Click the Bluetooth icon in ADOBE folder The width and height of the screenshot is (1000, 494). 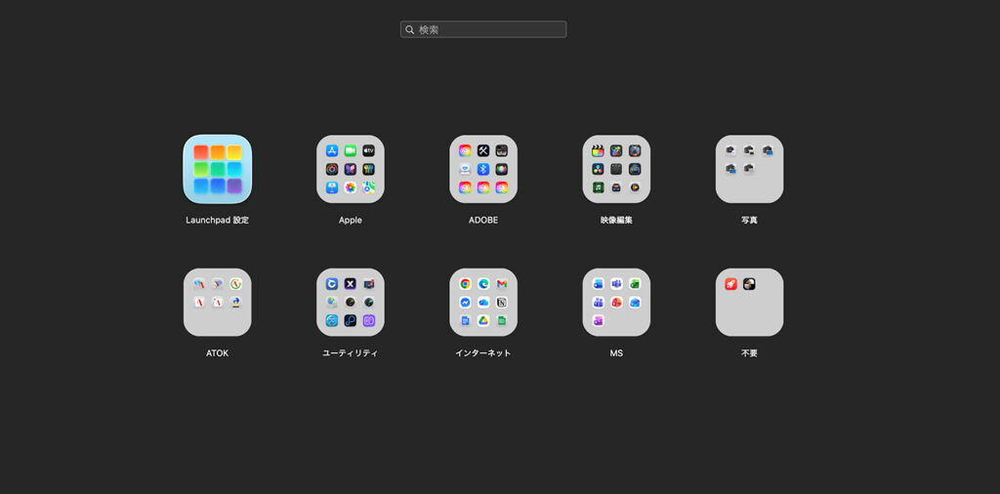pos(483,169)
